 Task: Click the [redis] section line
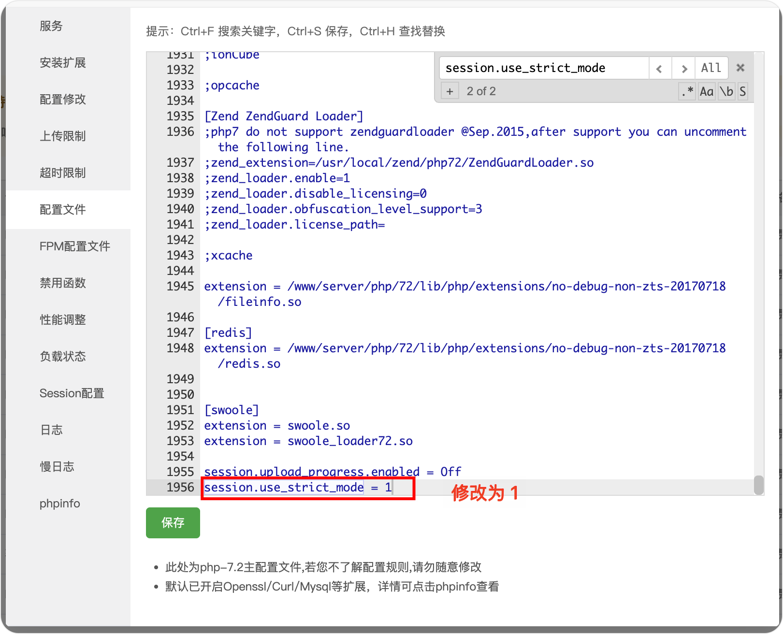pyautogui.click(x=228, y=332)
